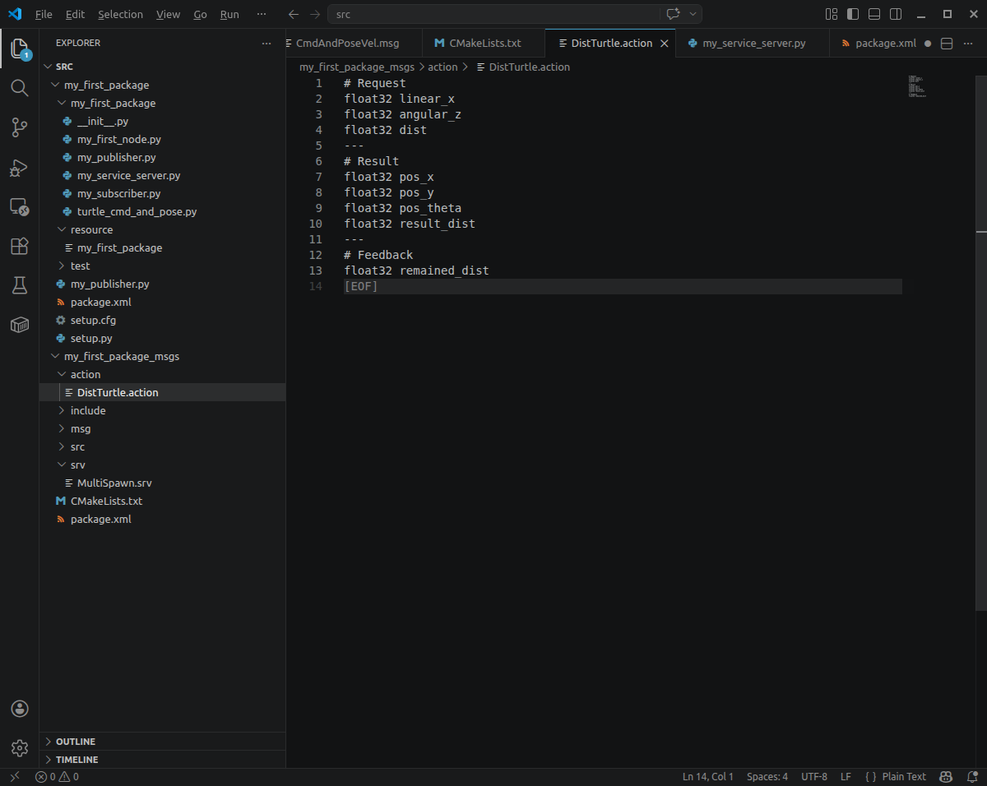This screenshot has height=786, width=987.
Task: Click my_first_package_msgs in breadcrumb
Action: pyautogui.click(x=357, y=67)
